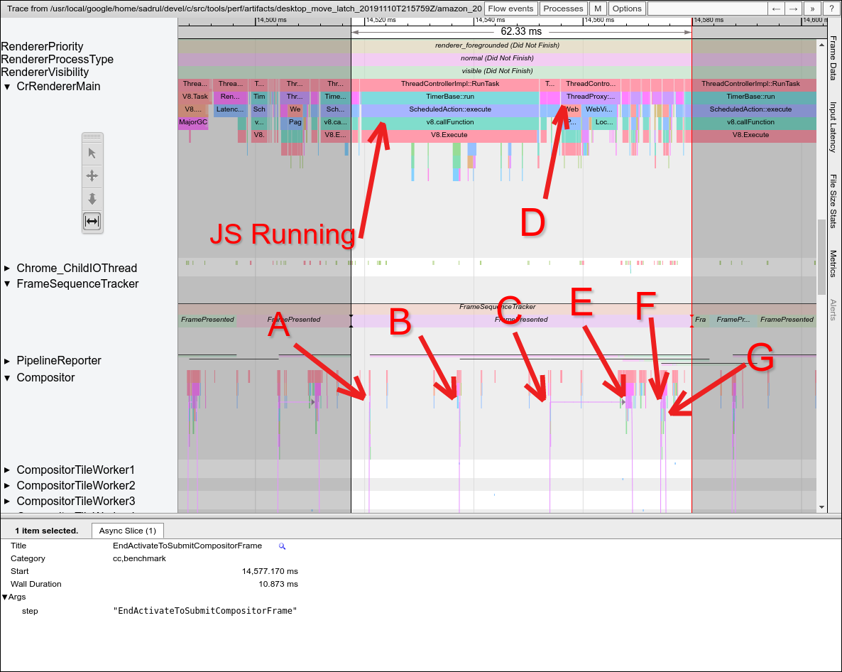Click the Options button
The height and width of the screenshot is (672, 842).
coord(626,9)
